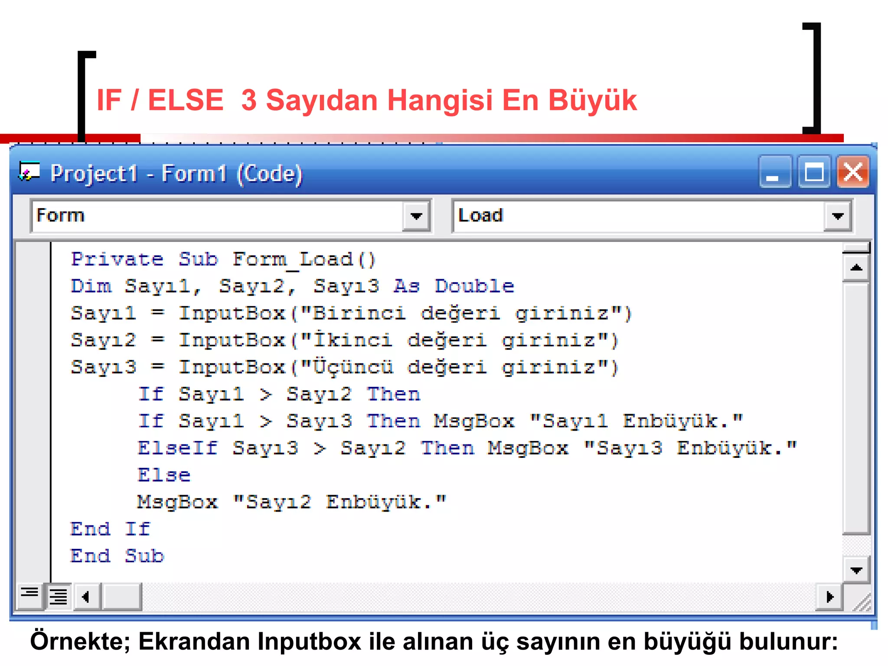Minimize the Project1 code window
Viewport: 888px width, 666px height.
(775, 172)
